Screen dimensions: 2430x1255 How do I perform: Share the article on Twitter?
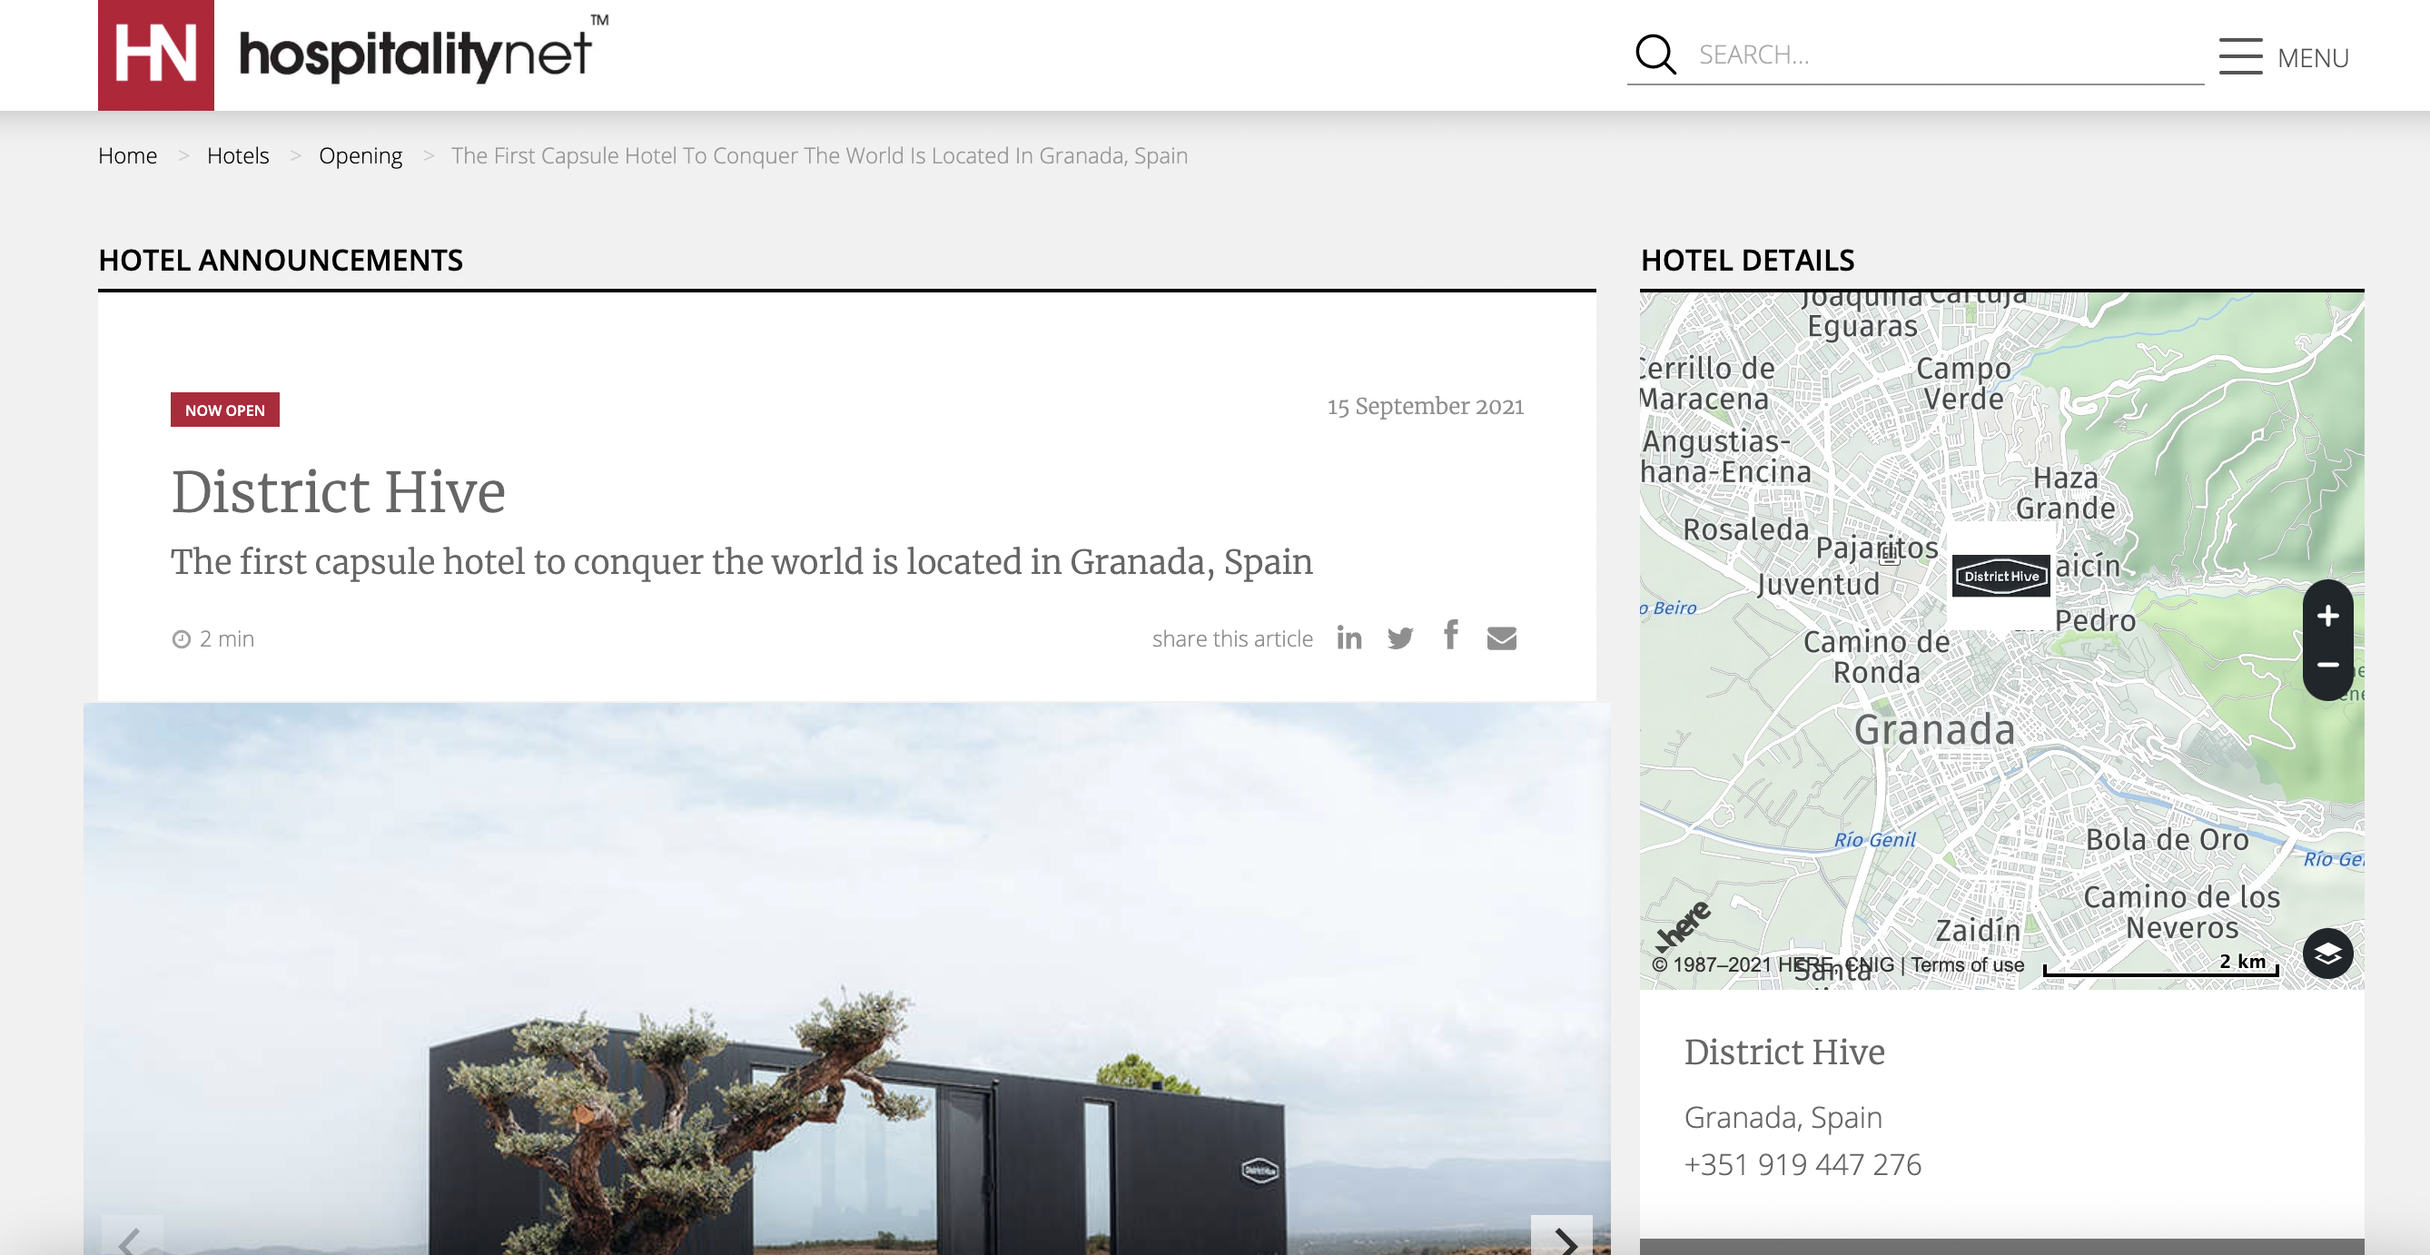pos(1400,637)
